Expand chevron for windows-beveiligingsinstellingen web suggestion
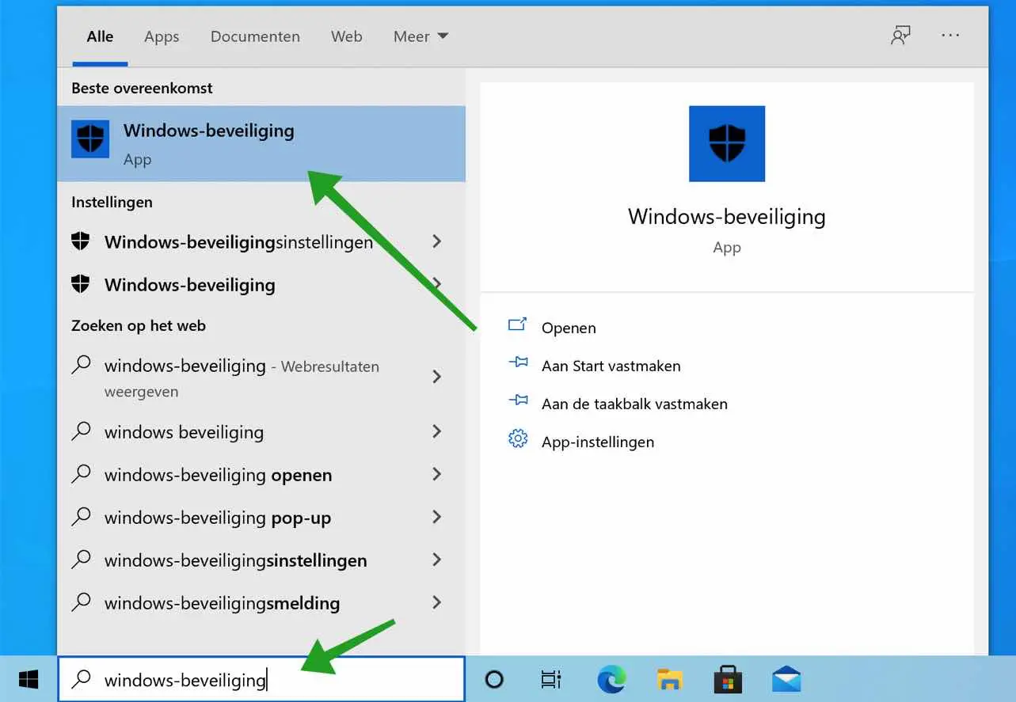 pos(436,560)
